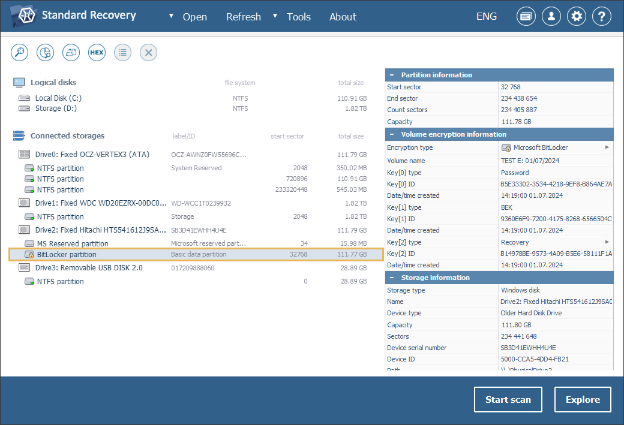Click the Storage (D:) drive icon
Screen dimensions: 624x425
point(24,108)
